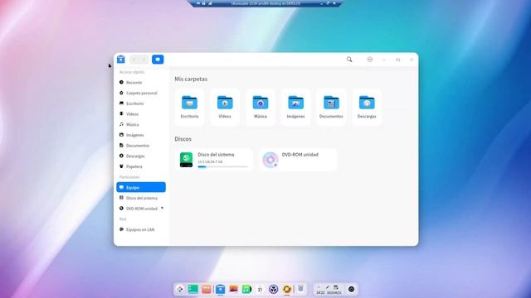The height and width of the screenshot is (298, 531).
Task: Open Equipos en LAN
Action: (x=141, y=229)
